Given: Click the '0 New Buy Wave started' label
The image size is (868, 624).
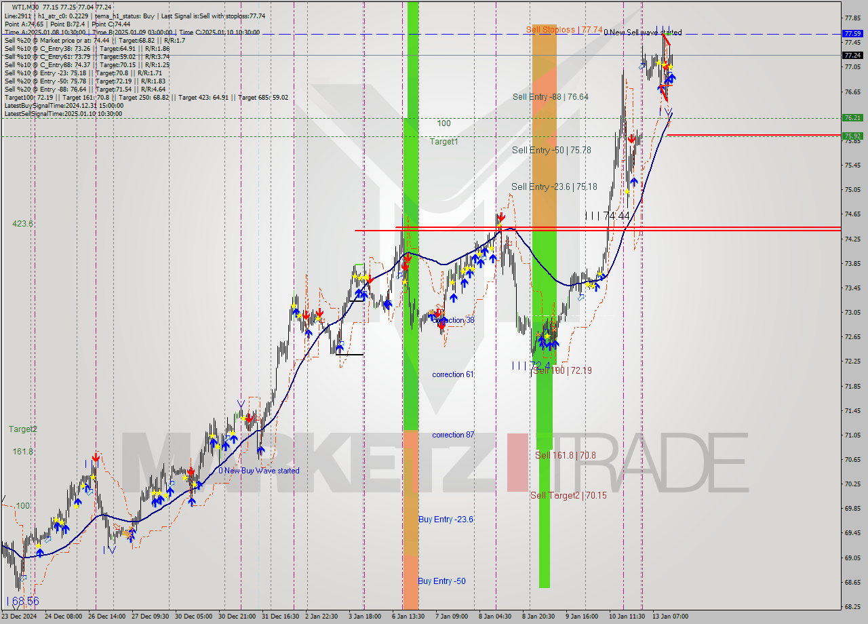Looking at the screenshot, I should 258,471.
